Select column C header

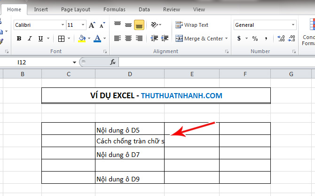click(69, 74)
